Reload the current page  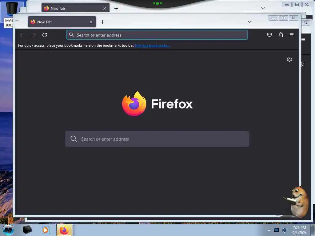[45, 35]
